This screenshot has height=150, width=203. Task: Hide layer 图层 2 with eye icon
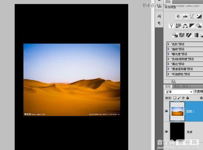pyautogui.click(x=167, y=111)
